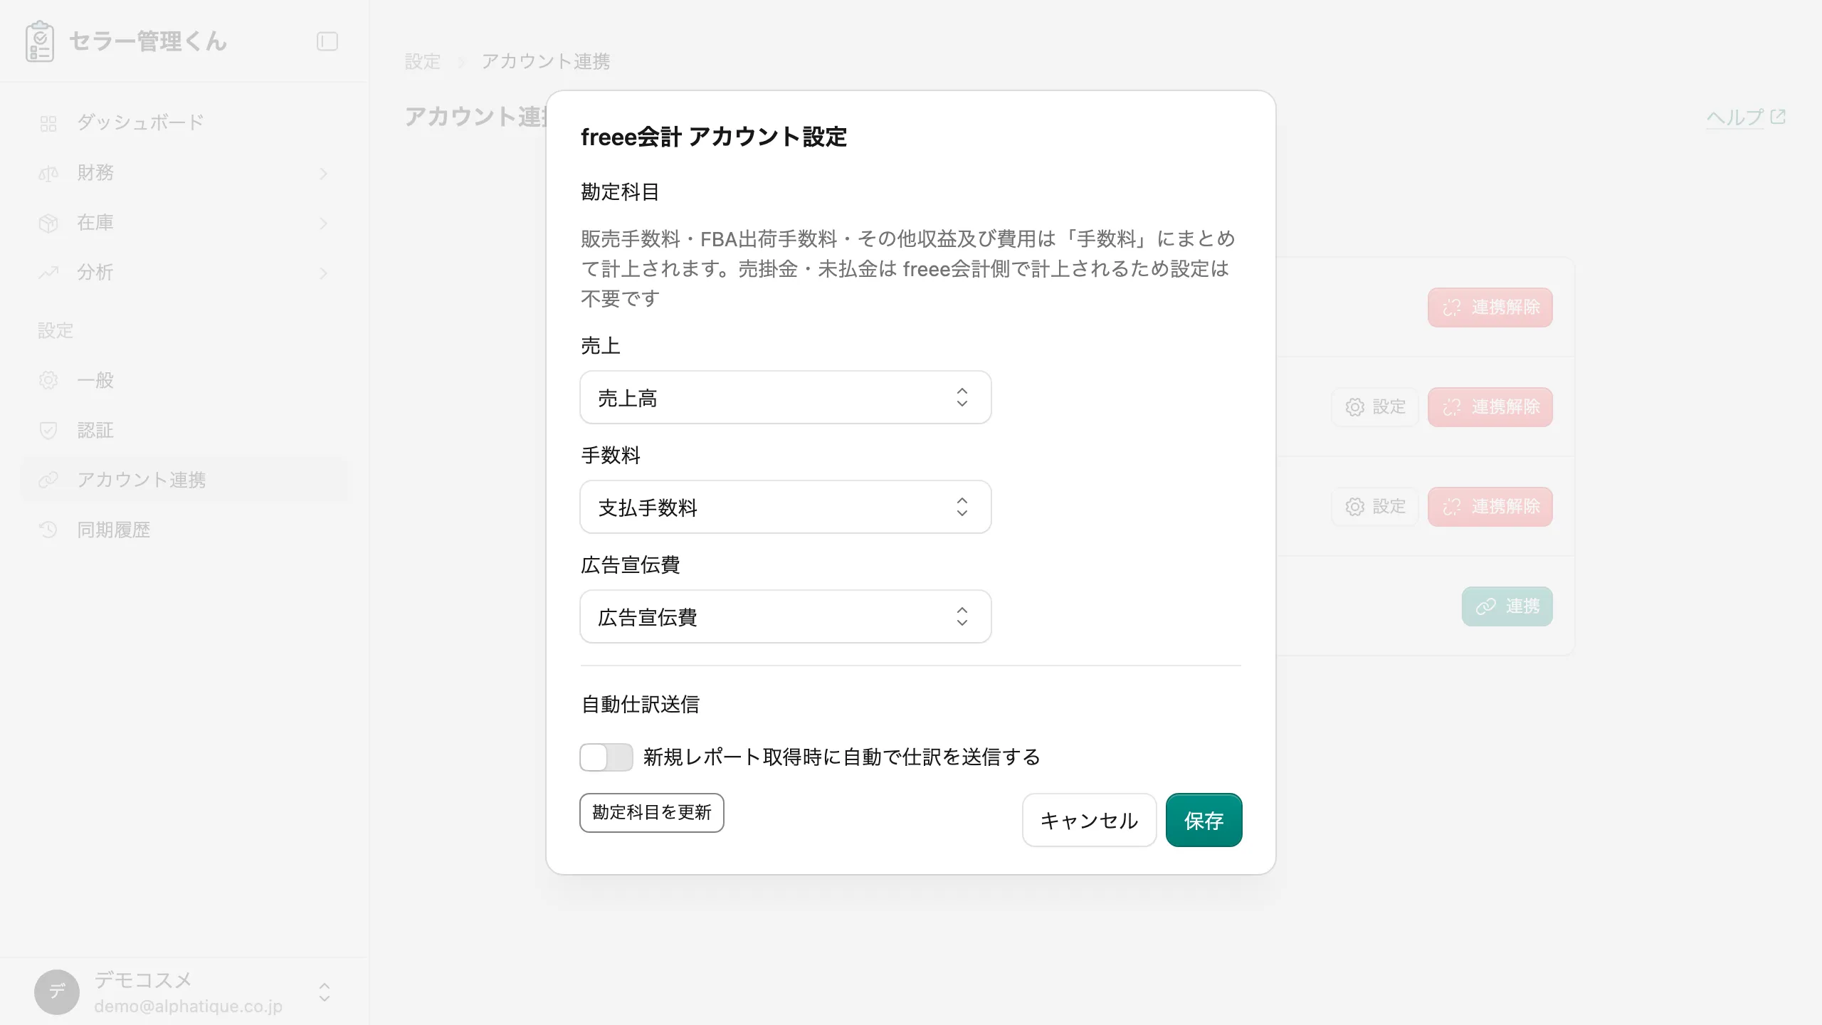Image resolution: width=1822 pixels, height=1025 pixels.
Task: Go to 一般 settings menu item
Action: pos(184,380)
